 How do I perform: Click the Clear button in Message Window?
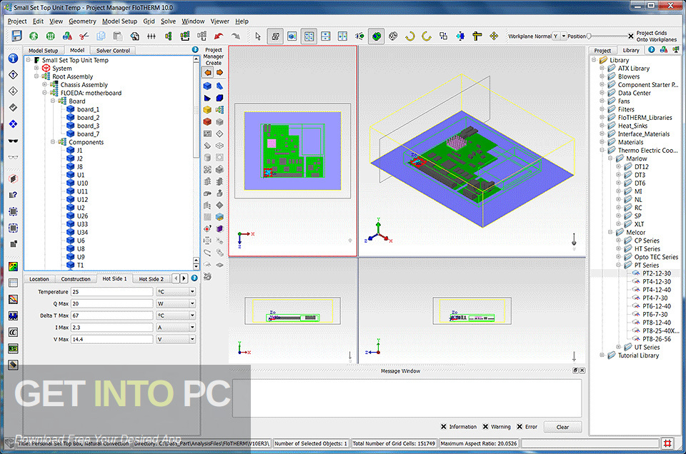tap(562, 427)
